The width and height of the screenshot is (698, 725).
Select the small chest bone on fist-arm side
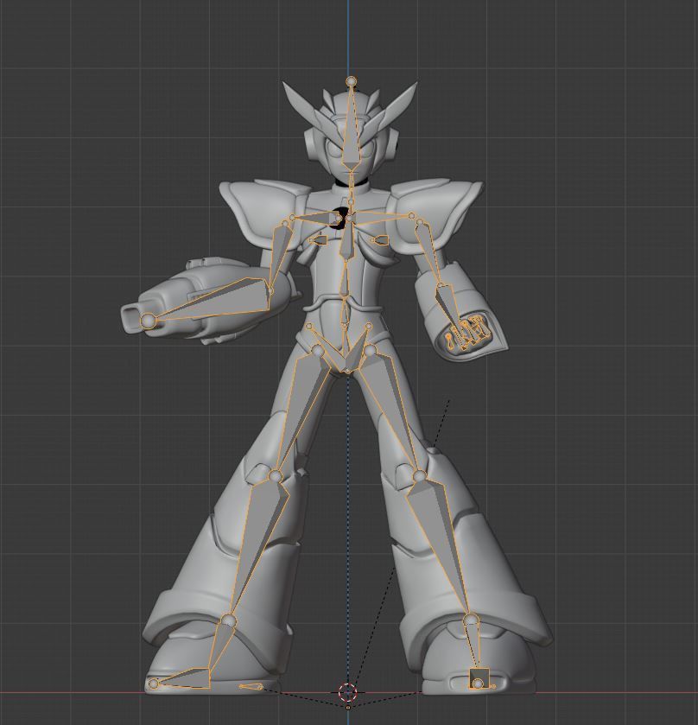pos(381,239)
